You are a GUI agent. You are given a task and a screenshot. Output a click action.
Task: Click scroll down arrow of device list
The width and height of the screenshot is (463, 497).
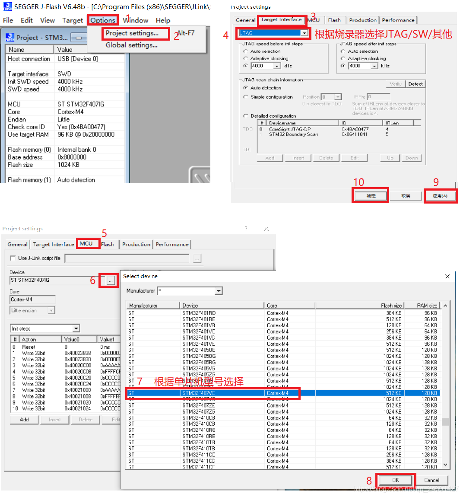pyautogui.click(x=445, y=465)
